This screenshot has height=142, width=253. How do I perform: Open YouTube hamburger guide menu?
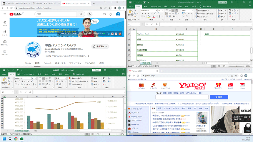click(5, 14)
